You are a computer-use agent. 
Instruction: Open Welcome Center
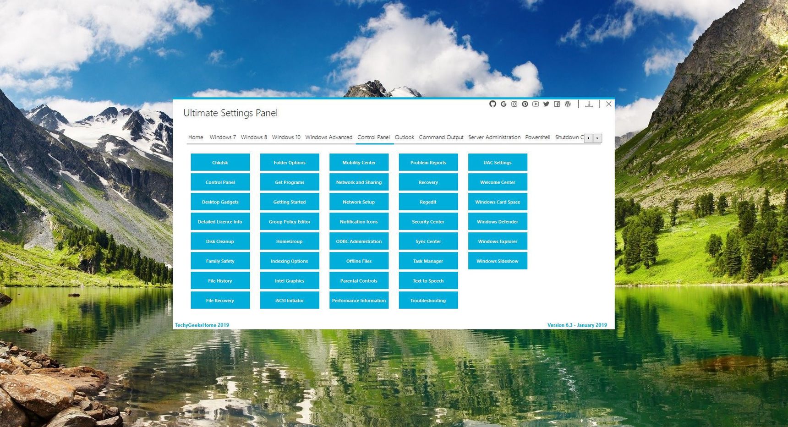click(x=498, y=182)
